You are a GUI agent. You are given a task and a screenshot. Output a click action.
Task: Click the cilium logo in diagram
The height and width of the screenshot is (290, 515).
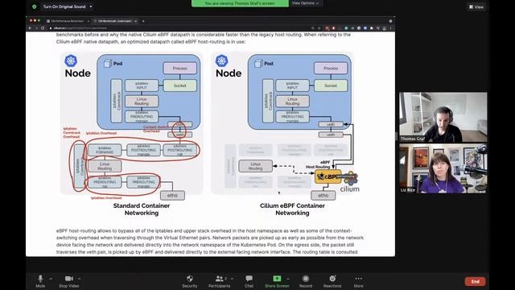[350, 183]
